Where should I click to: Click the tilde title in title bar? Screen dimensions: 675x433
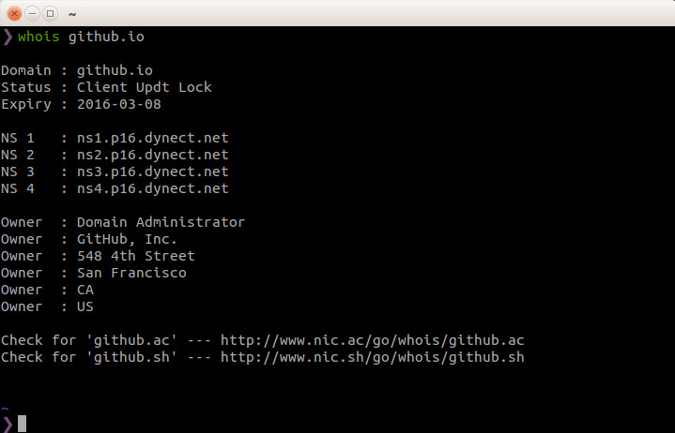[72, 14]
